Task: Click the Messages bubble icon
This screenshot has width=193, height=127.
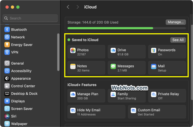Action: pyautogui.click(x=113, y=66)
